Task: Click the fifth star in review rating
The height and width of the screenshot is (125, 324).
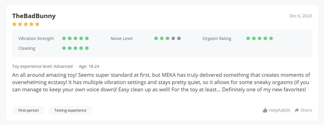Action: click(37, 24)
